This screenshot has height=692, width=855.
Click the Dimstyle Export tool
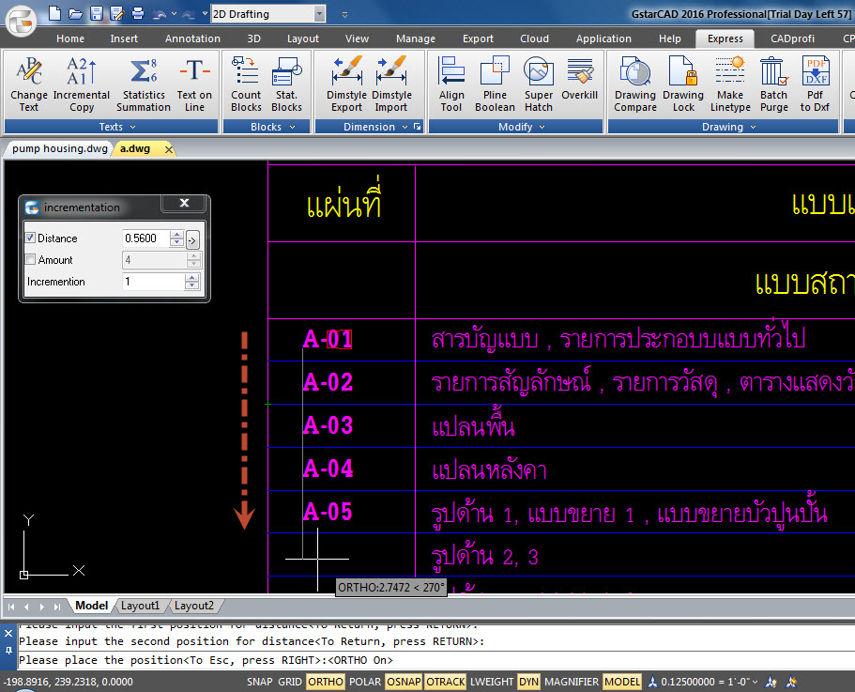click(x=347, y=85)
